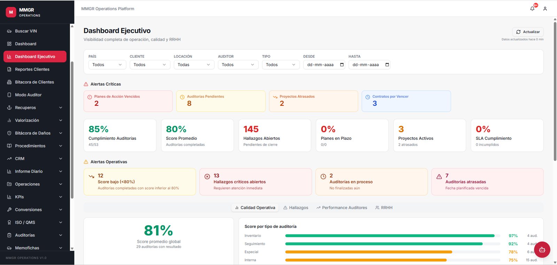The image size is (557, 265).
Task: Open the Tipo dropdown
Action: [281, 65]
